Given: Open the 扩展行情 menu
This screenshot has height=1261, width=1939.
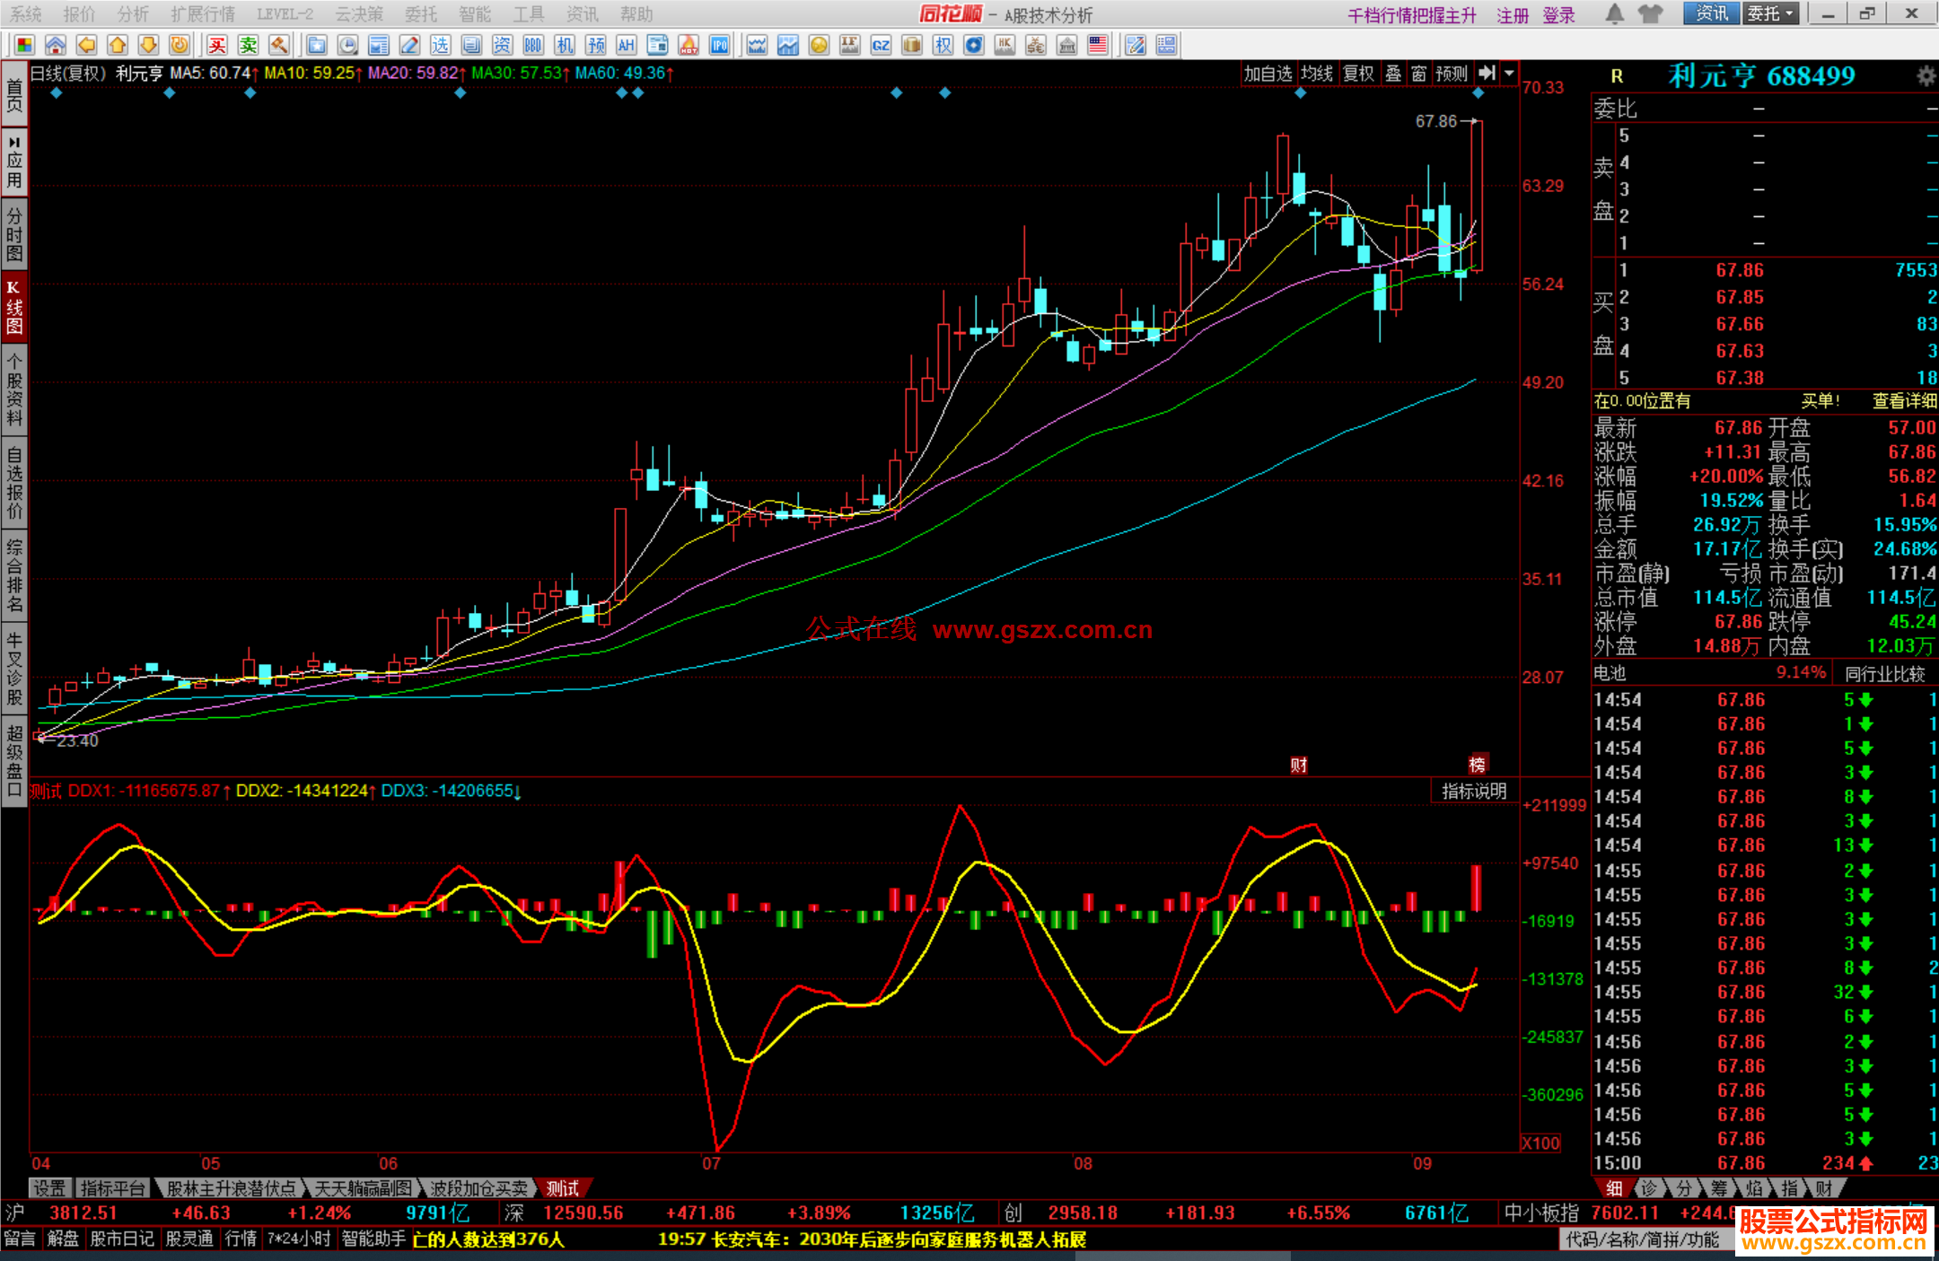Looking at the screenshot, I should point(203,13).
